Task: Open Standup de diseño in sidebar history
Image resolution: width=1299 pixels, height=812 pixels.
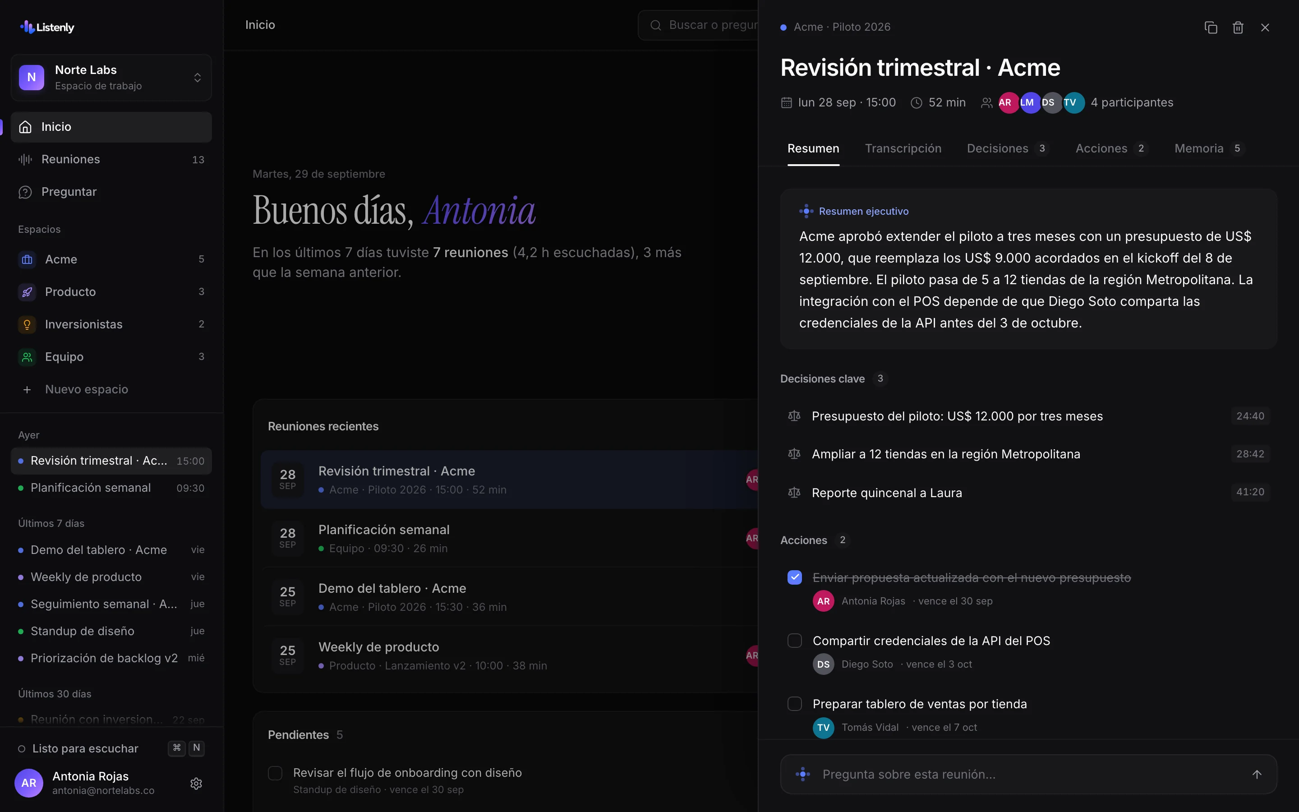Action: [111, 632]
